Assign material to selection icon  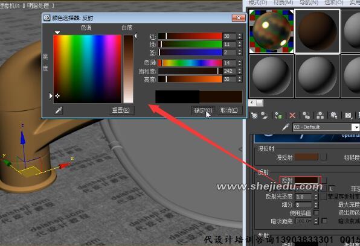[278, 115]
